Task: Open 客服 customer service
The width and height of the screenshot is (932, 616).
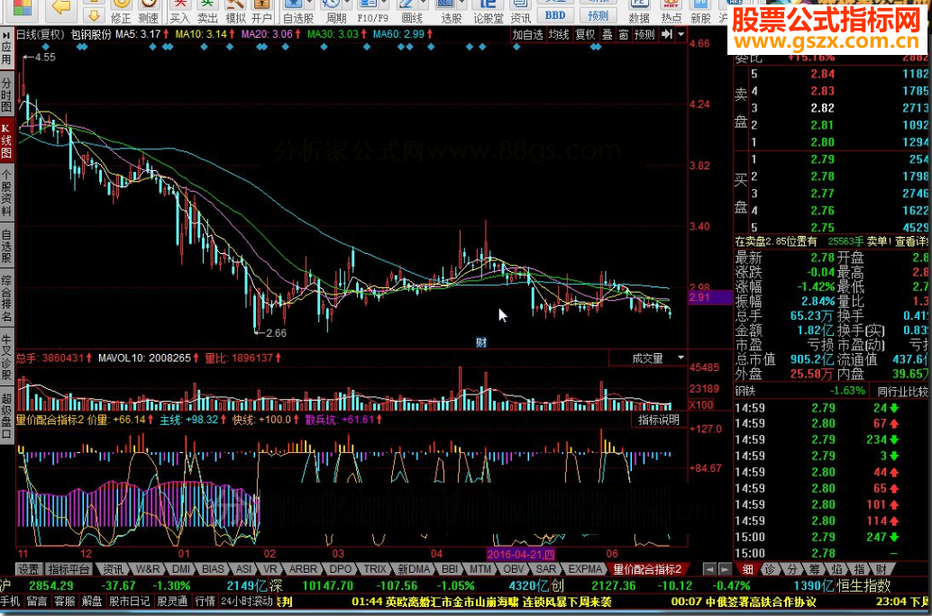Action: pyautogui.click(x=64, y=602)
